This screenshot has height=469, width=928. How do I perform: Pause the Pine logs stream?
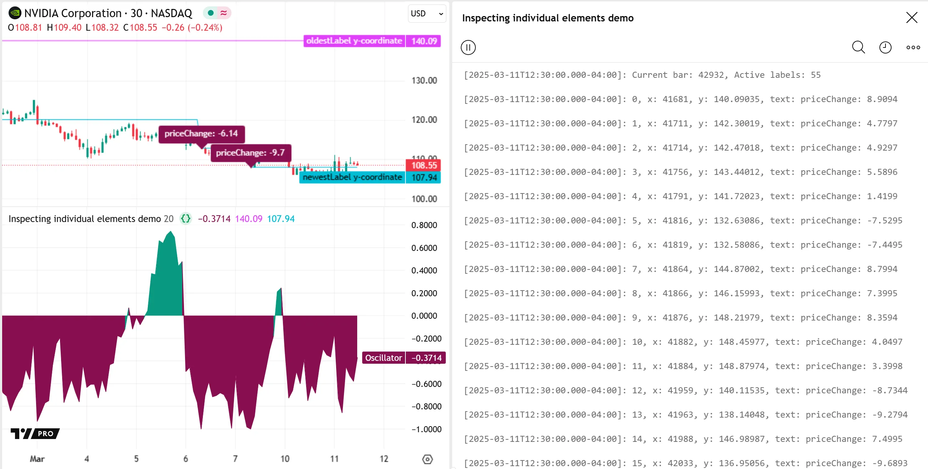468,47
